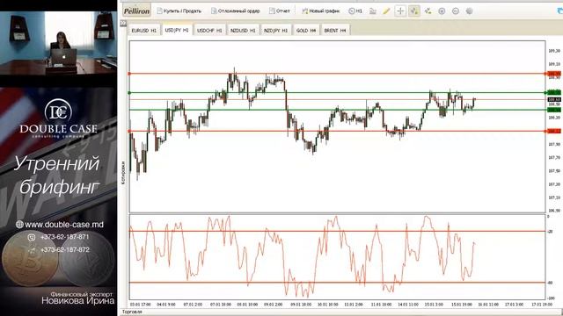563x316 pixels.
Task: Create a Новый график new chart
Action: tap(320, 11)
